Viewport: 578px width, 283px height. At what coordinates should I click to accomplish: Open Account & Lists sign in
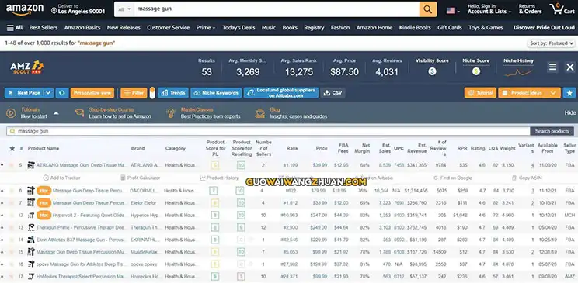[x=489, y=9]
